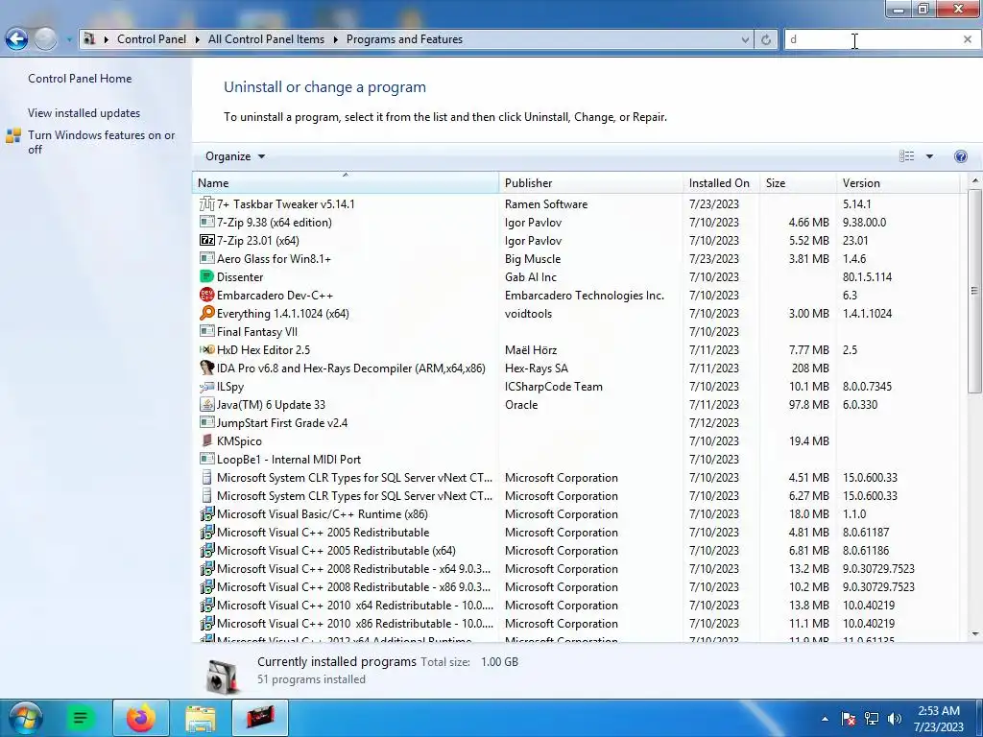Sort list by Version column header
The width and height of the screenshot is (983, 737).
(899, 183)
